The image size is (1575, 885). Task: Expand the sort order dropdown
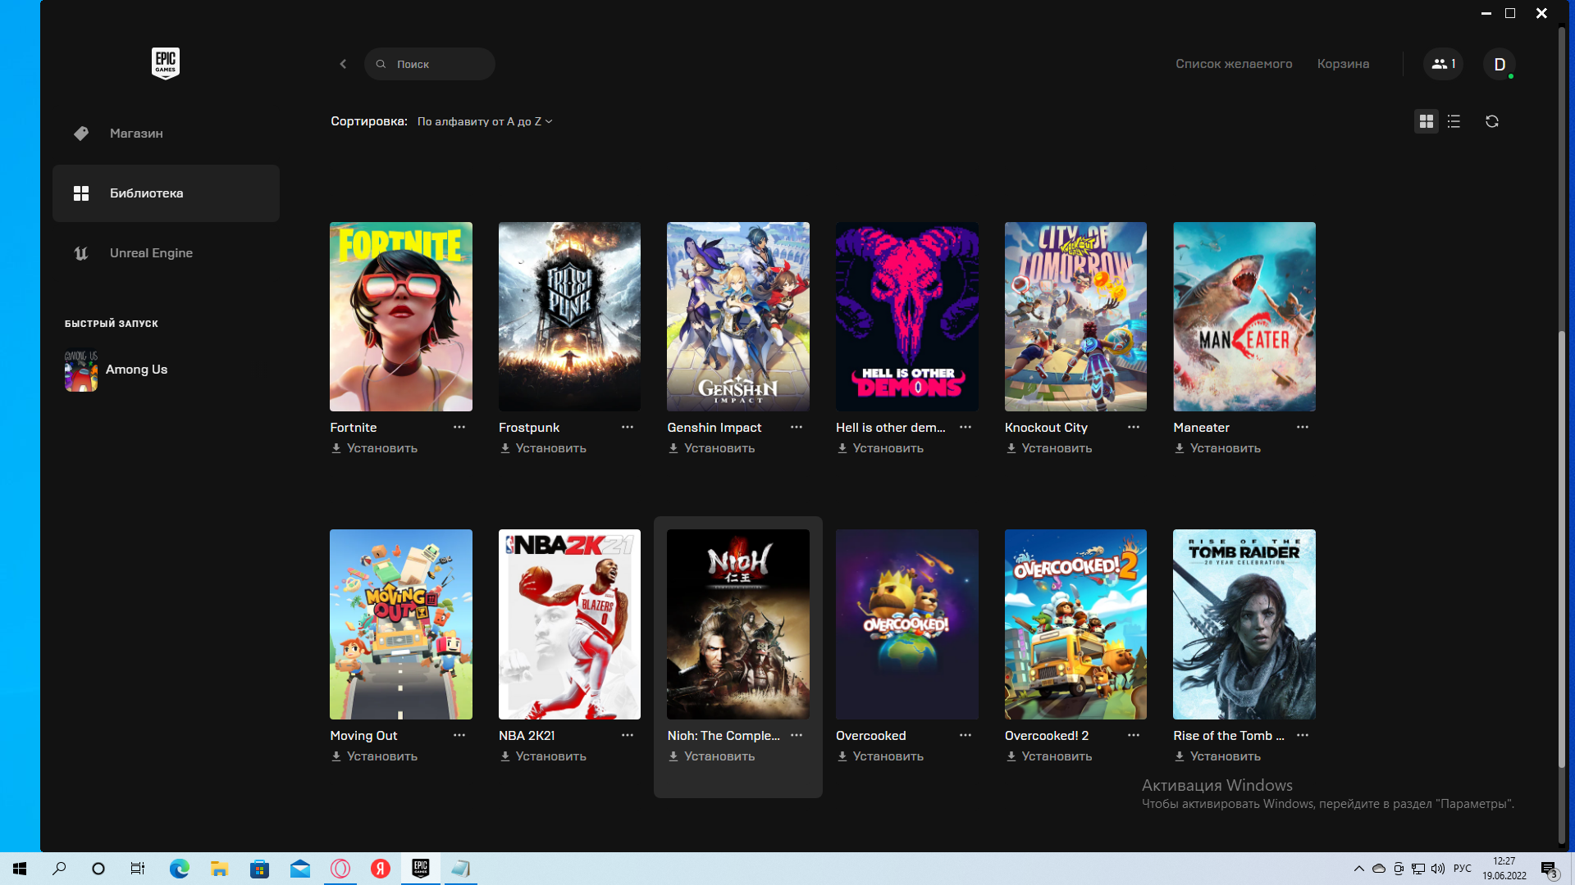click(x=485, y=121)
